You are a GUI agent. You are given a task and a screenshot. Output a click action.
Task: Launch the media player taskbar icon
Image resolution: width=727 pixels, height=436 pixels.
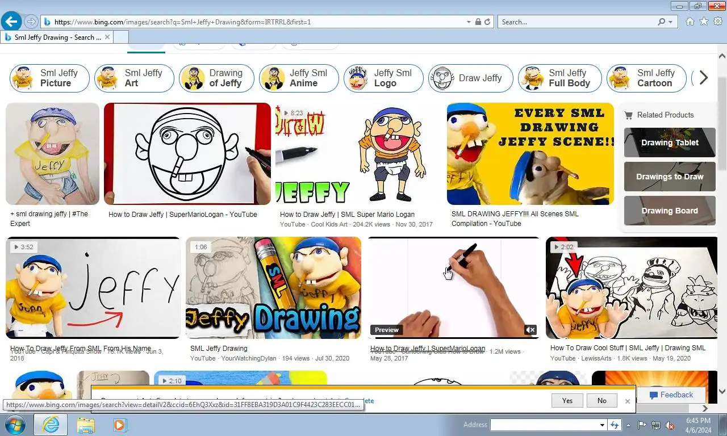(119, 425)
